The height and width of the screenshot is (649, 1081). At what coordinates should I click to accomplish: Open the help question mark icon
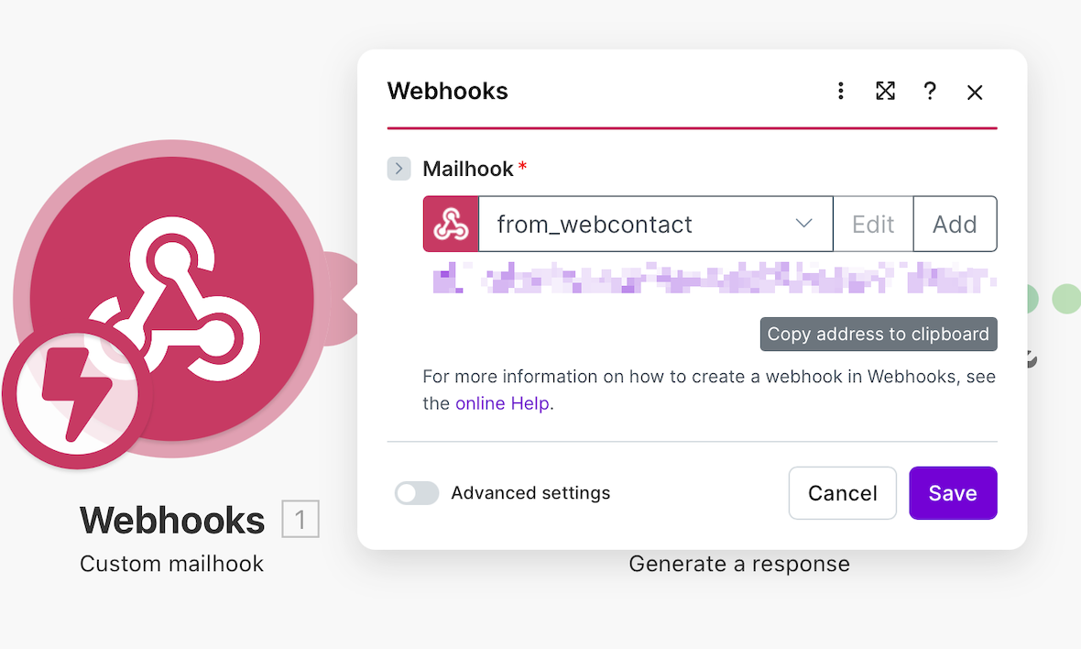(x=929, y=91)
